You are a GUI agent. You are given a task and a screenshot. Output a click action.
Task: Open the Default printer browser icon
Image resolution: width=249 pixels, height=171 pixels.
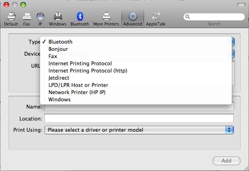[x=11, y=16]
